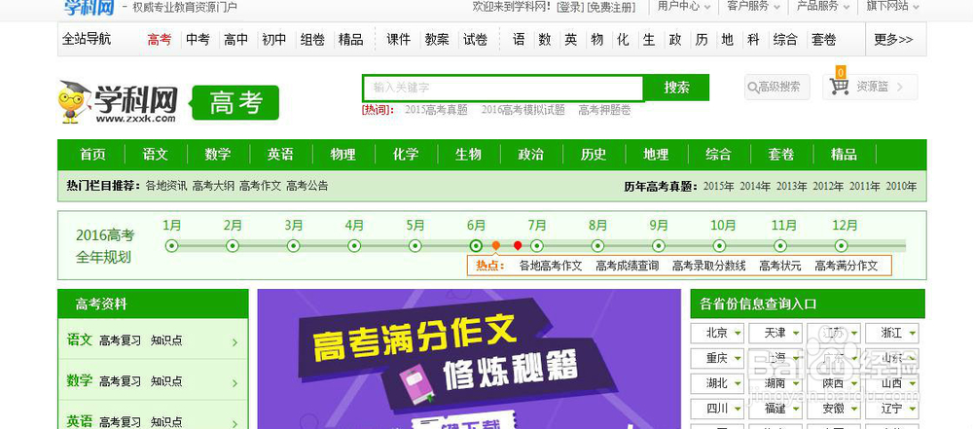The width and height of the screenshot is (973, 429).
Task: Select the January timeline marker
Action: click(172, 246)
